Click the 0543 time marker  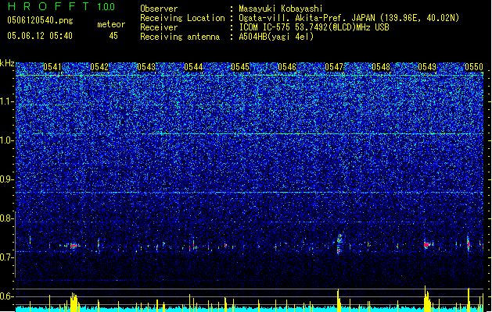(146, 67)
